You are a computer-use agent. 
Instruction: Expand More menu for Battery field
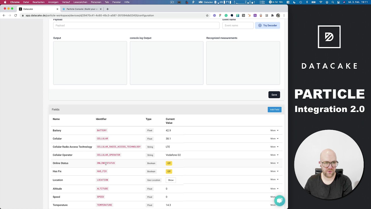coord(274,130)
